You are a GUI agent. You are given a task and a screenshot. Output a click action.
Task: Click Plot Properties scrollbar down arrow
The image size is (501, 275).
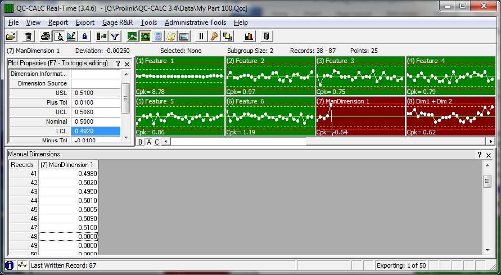click(x=126, y=138)
